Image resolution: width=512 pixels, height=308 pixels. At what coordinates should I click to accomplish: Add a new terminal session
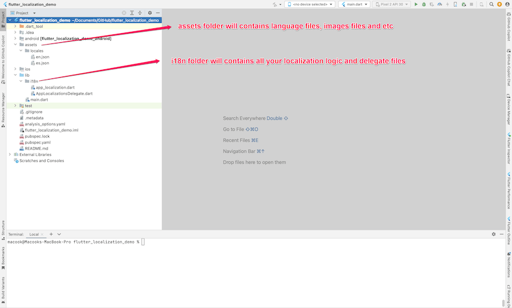(x=51, y=234)
